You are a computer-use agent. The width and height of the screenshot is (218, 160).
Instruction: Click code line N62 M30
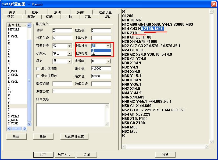(x=130, y=131)
